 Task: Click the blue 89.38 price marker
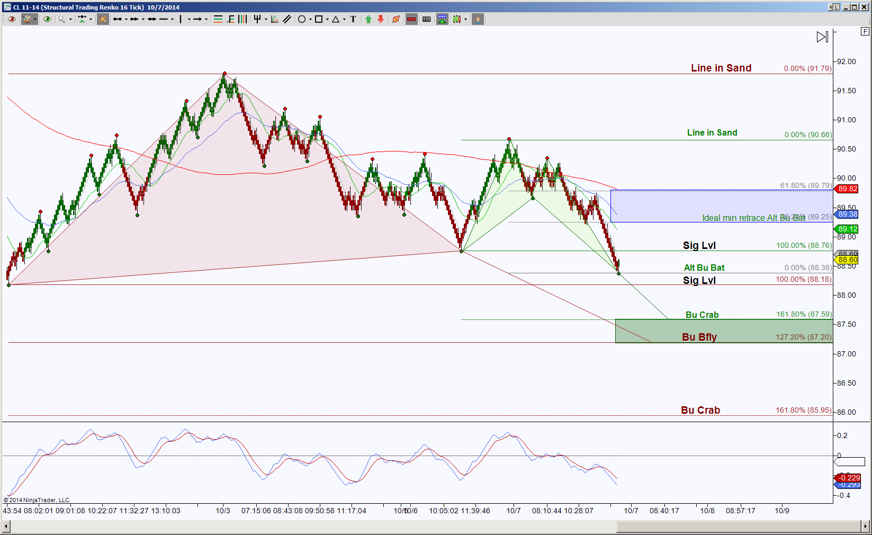[x=847, y=215]
